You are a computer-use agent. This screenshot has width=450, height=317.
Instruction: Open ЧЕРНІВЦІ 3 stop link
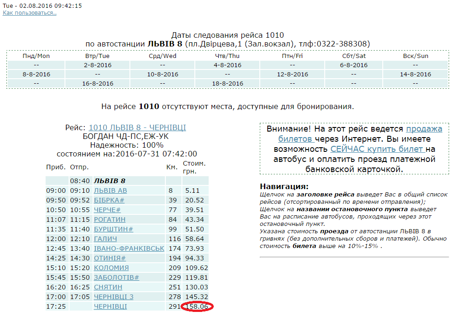(114, 297)
